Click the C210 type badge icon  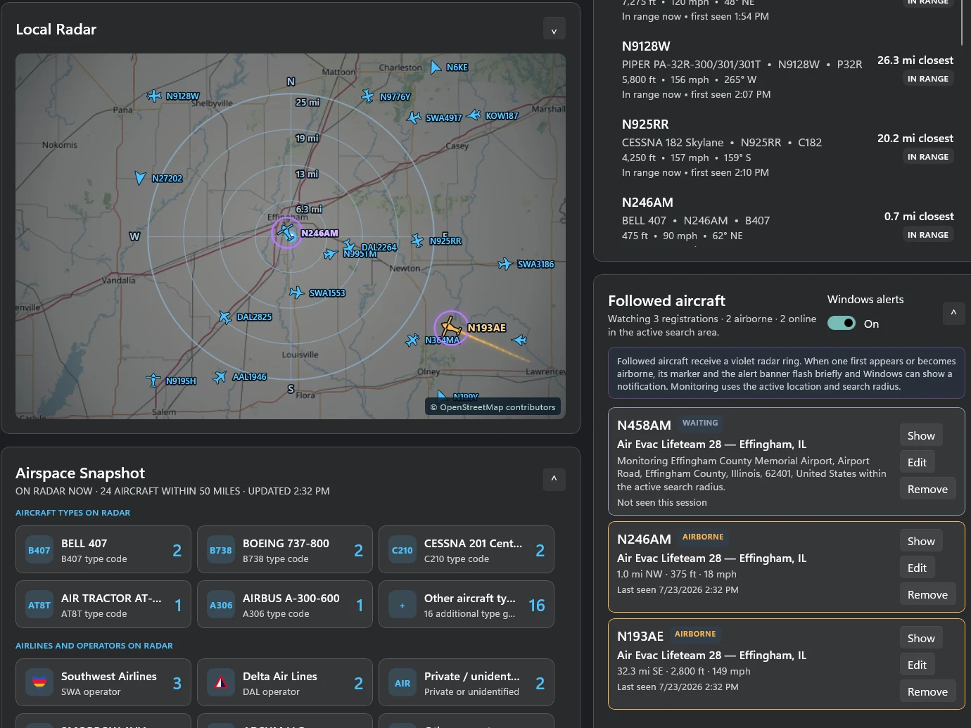402,550
